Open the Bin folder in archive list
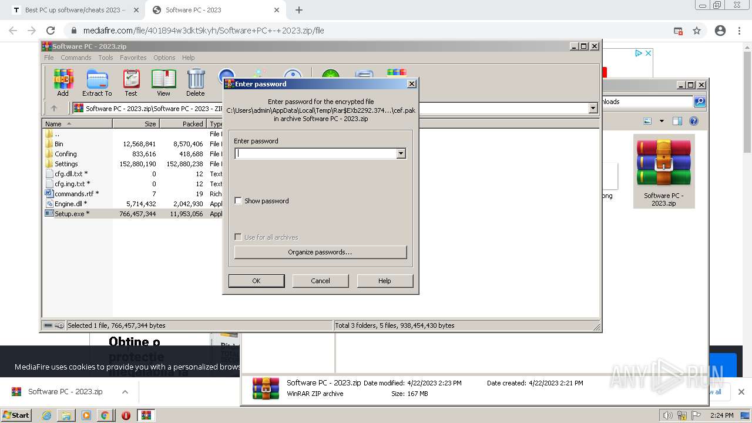Image resolution: width=752 pixels, height=423 pixels. click(59, 144)
